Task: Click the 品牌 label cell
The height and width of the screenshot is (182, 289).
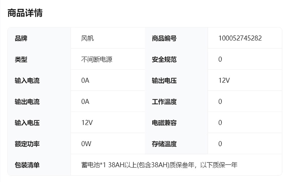Action: click(21, 38)
